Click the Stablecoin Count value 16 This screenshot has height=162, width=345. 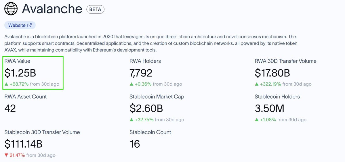pos(135,144)
